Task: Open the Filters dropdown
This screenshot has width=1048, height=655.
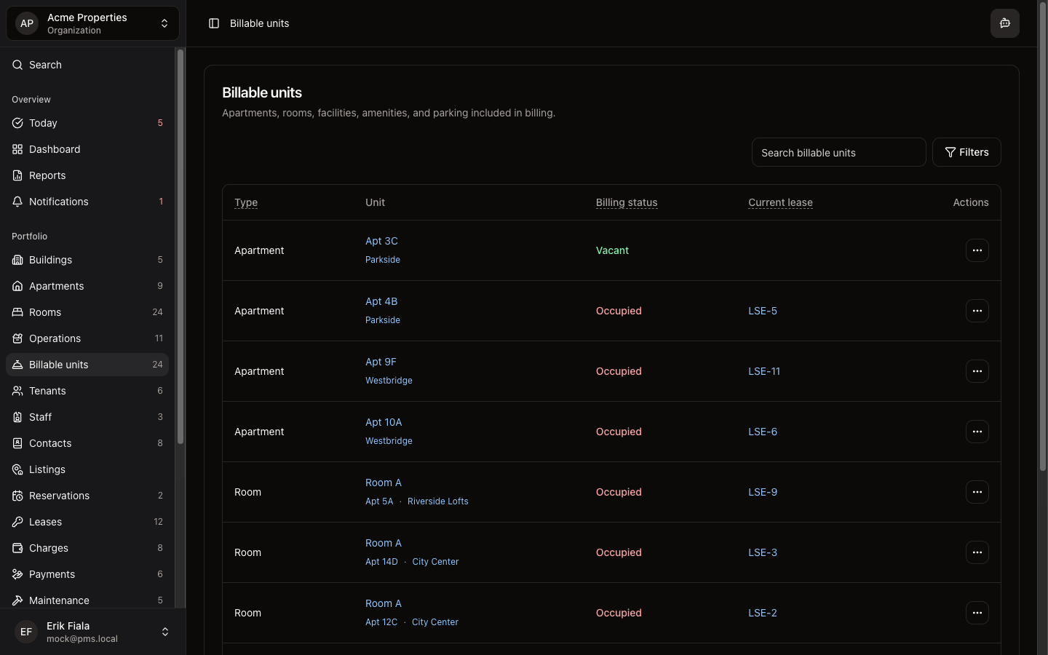Action: (x=966, y=152)
